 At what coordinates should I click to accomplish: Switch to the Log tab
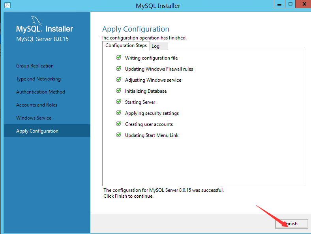tap(159, 46)
